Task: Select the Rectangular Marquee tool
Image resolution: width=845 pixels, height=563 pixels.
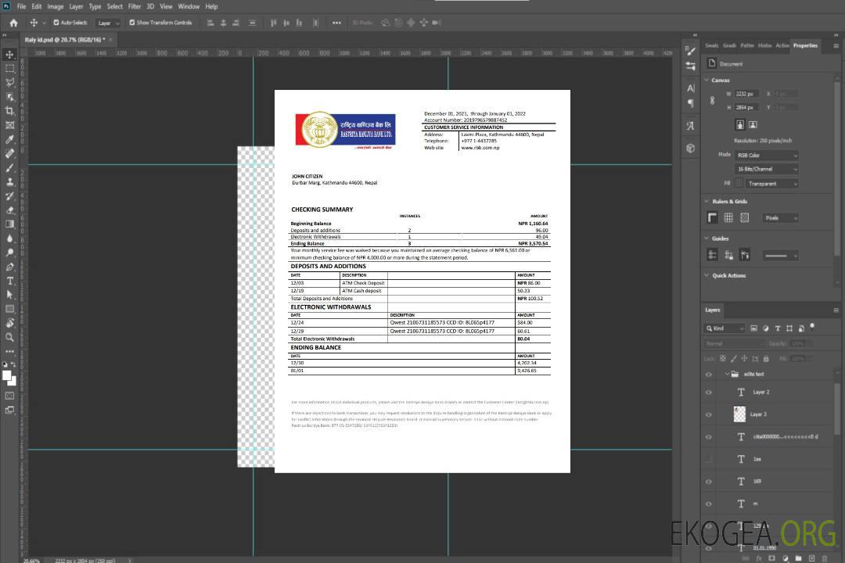Action: point(10,69)
